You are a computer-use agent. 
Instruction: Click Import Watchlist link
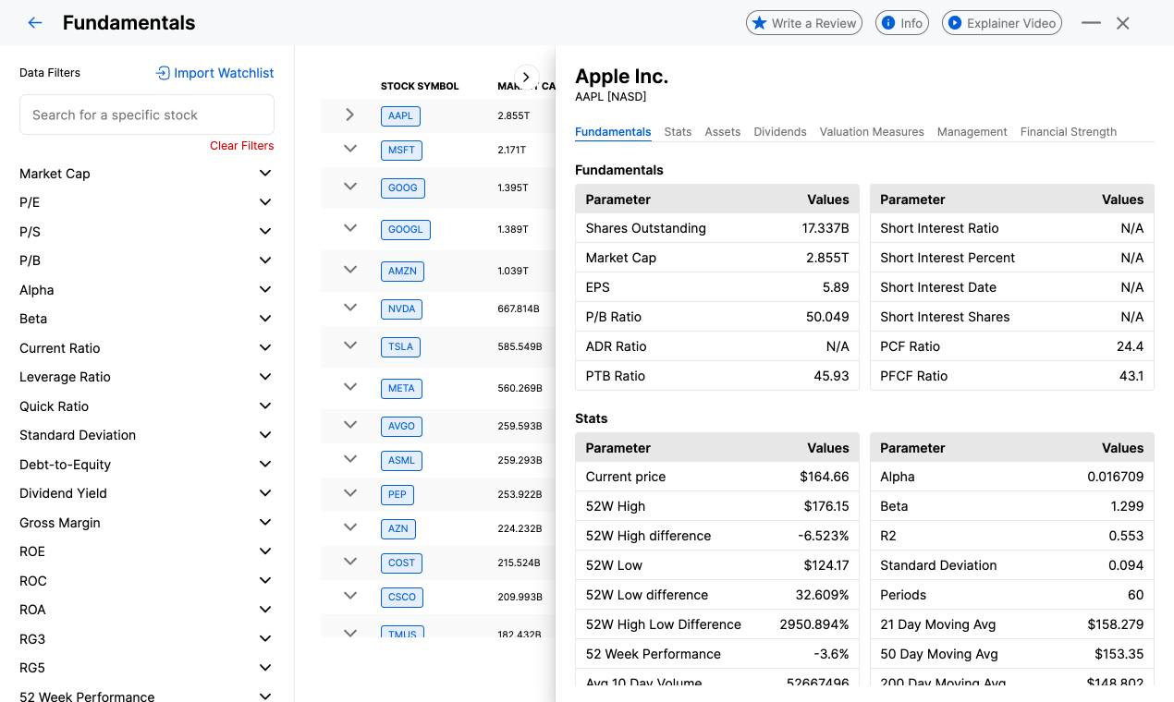tap(214, 73)
